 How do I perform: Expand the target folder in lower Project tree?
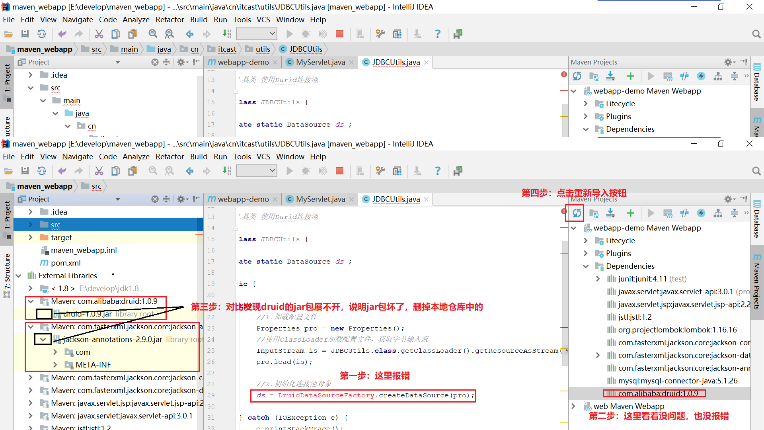click(31, 237)
